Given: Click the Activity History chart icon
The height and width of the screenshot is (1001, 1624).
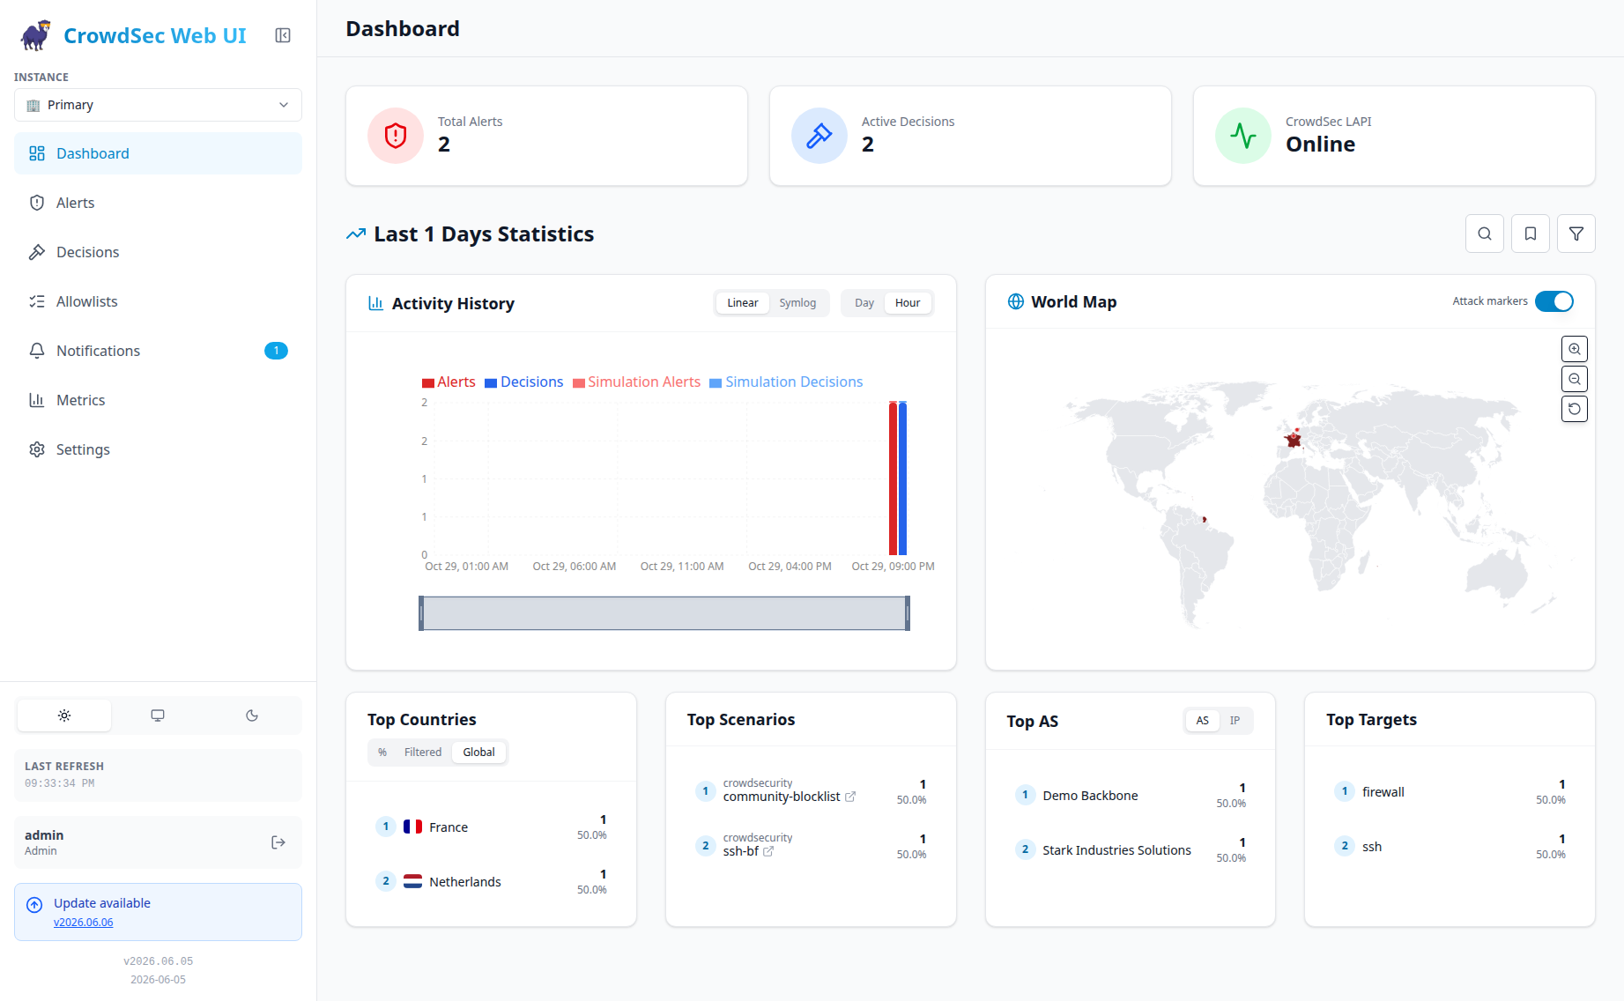Looking at the screenshot, I should tap(375, 303).
